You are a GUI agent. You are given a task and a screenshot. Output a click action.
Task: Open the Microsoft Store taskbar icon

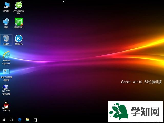pos(35,120)
